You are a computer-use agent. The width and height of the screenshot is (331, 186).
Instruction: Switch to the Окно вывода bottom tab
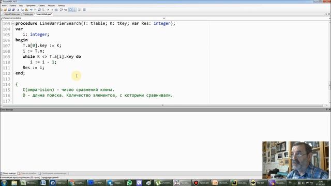[x=8, y=174]
